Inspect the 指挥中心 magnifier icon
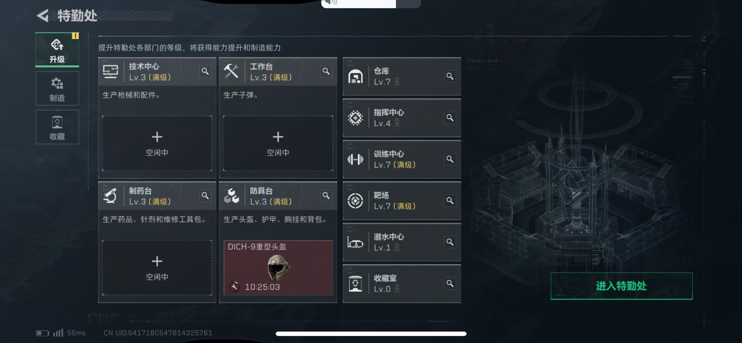742x343 pixels. (x=450, y=118)
